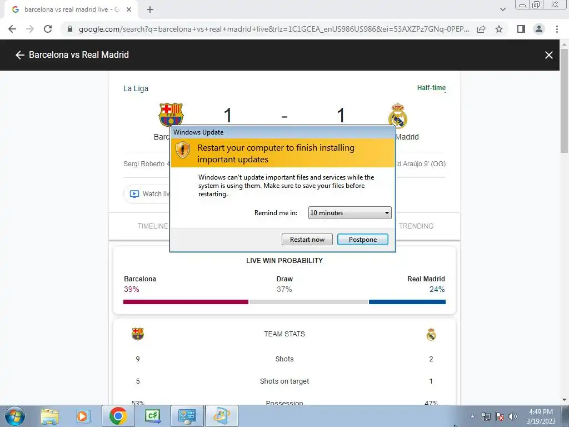Click the Chrome taskbar icon
This screenshot has height=427, width=569.
click(x=118, y=416)
